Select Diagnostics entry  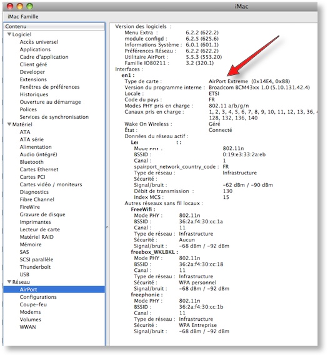[x=34, y=192]
